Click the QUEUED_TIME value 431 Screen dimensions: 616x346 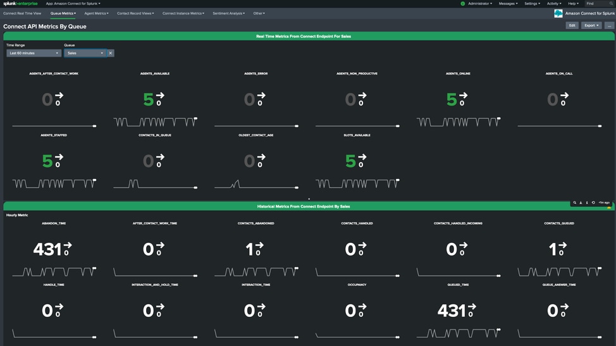pos(452,311)
